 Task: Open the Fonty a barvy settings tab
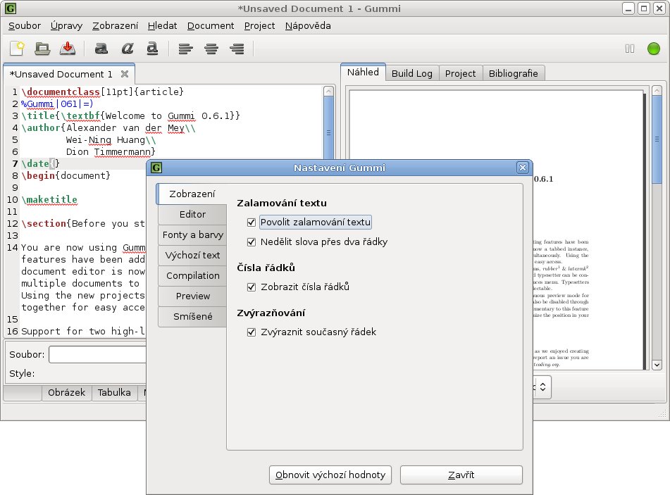pyautogui.click(x=192, y=235)
